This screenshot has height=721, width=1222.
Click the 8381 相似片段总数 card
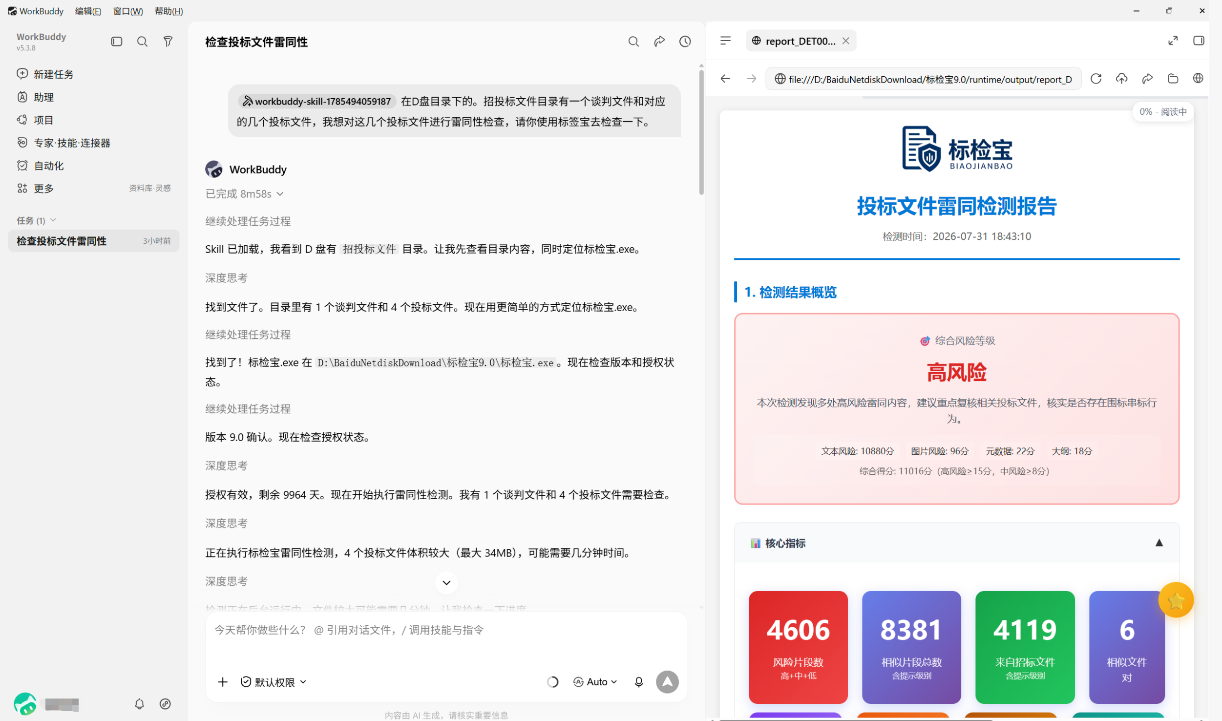pyautogui.click(x=911, y=647)
